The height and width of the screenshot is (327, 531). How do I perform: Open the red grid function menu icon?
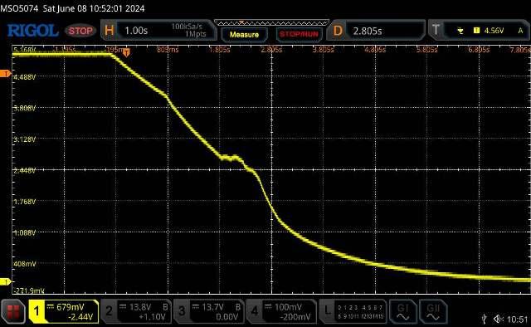click(13, 311)
